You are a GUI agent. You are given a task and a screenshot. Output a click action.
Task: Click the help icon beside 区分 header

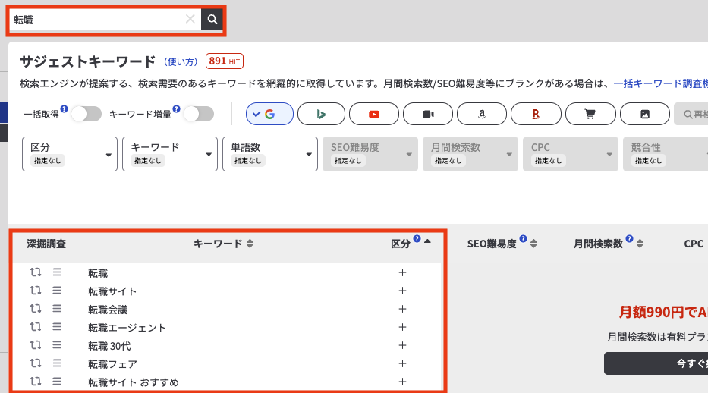pos(417,239)
